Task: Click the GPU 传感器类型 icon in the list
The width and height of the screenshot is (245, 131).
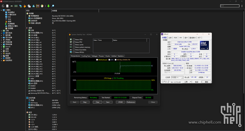Action: coord(29,18)
